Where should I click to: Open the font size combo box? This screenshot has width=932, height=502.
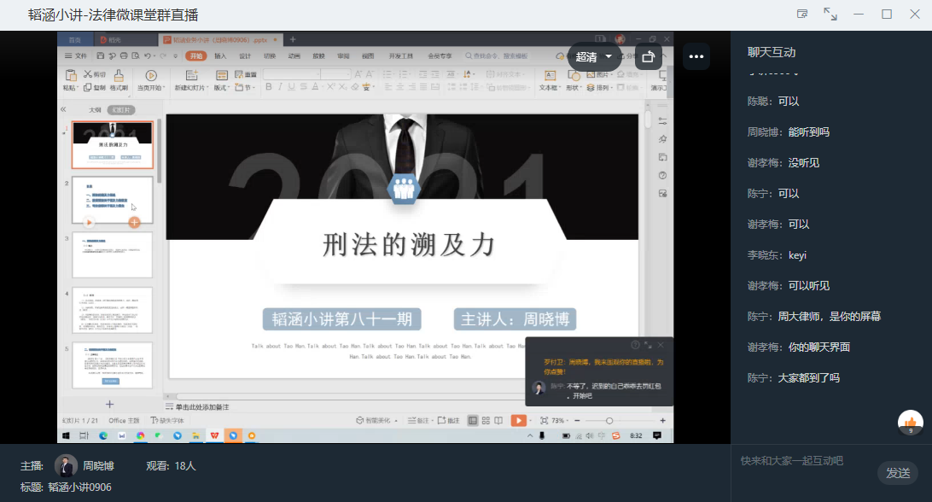point(335,73)
